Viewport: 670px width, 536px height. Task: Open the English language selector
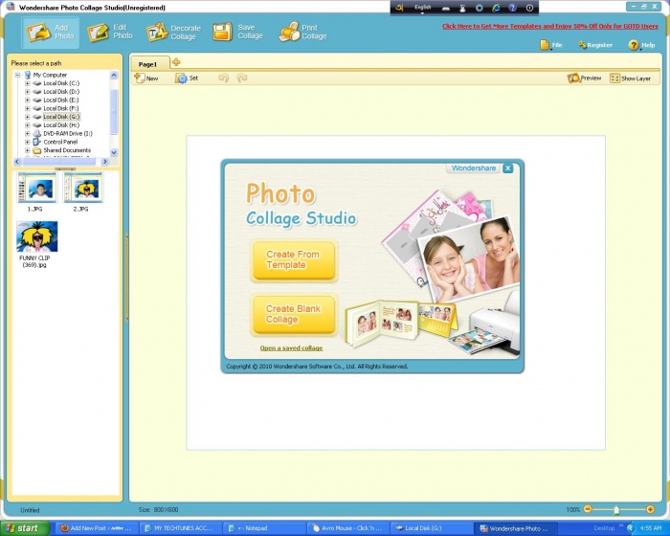pyautogui.click(x=423, y=8)
